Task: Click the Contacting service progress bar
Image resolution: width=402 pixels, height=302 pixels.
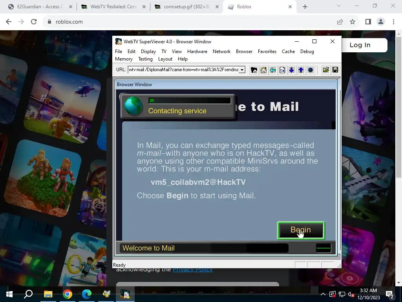Action: pos(190,100)
